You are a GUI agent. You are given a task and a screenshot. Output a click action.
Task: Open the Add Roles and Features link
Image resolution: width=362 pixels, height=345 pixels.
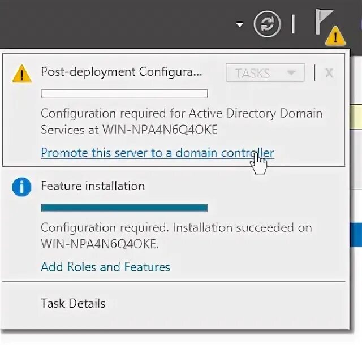pyautogui.click(x=105, y=267)
